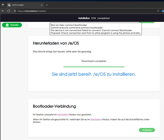Reload the installer page

coord(8,11)
